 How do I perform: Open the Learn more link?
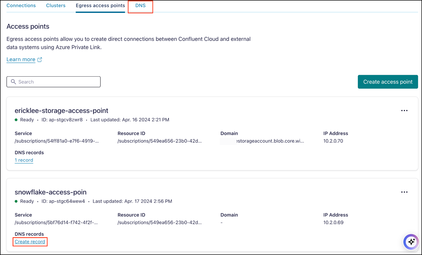tap(21, 59)
